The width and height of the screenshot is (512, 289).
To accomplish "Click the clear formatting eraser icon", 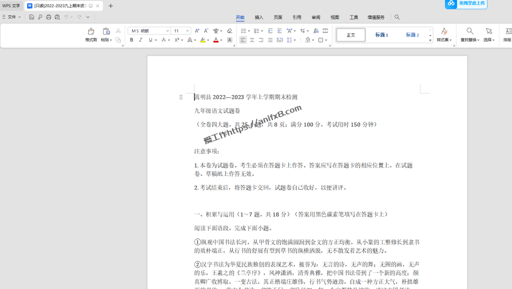I will 229,31.
